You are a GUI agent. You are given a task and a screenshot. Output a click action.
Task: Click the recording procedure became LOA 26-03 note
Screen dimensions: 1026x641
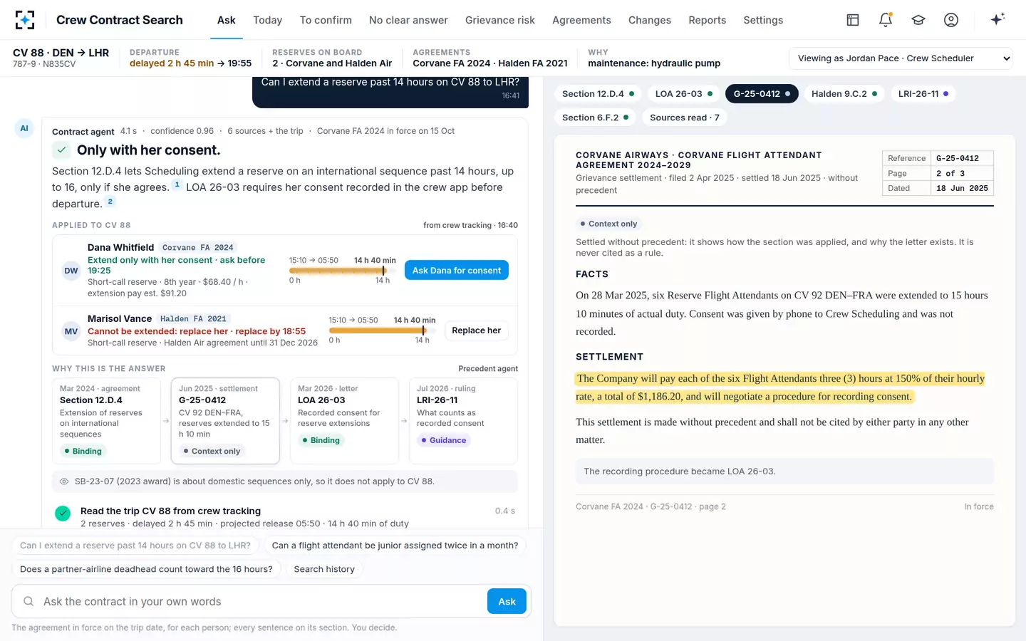coord(784,471)
